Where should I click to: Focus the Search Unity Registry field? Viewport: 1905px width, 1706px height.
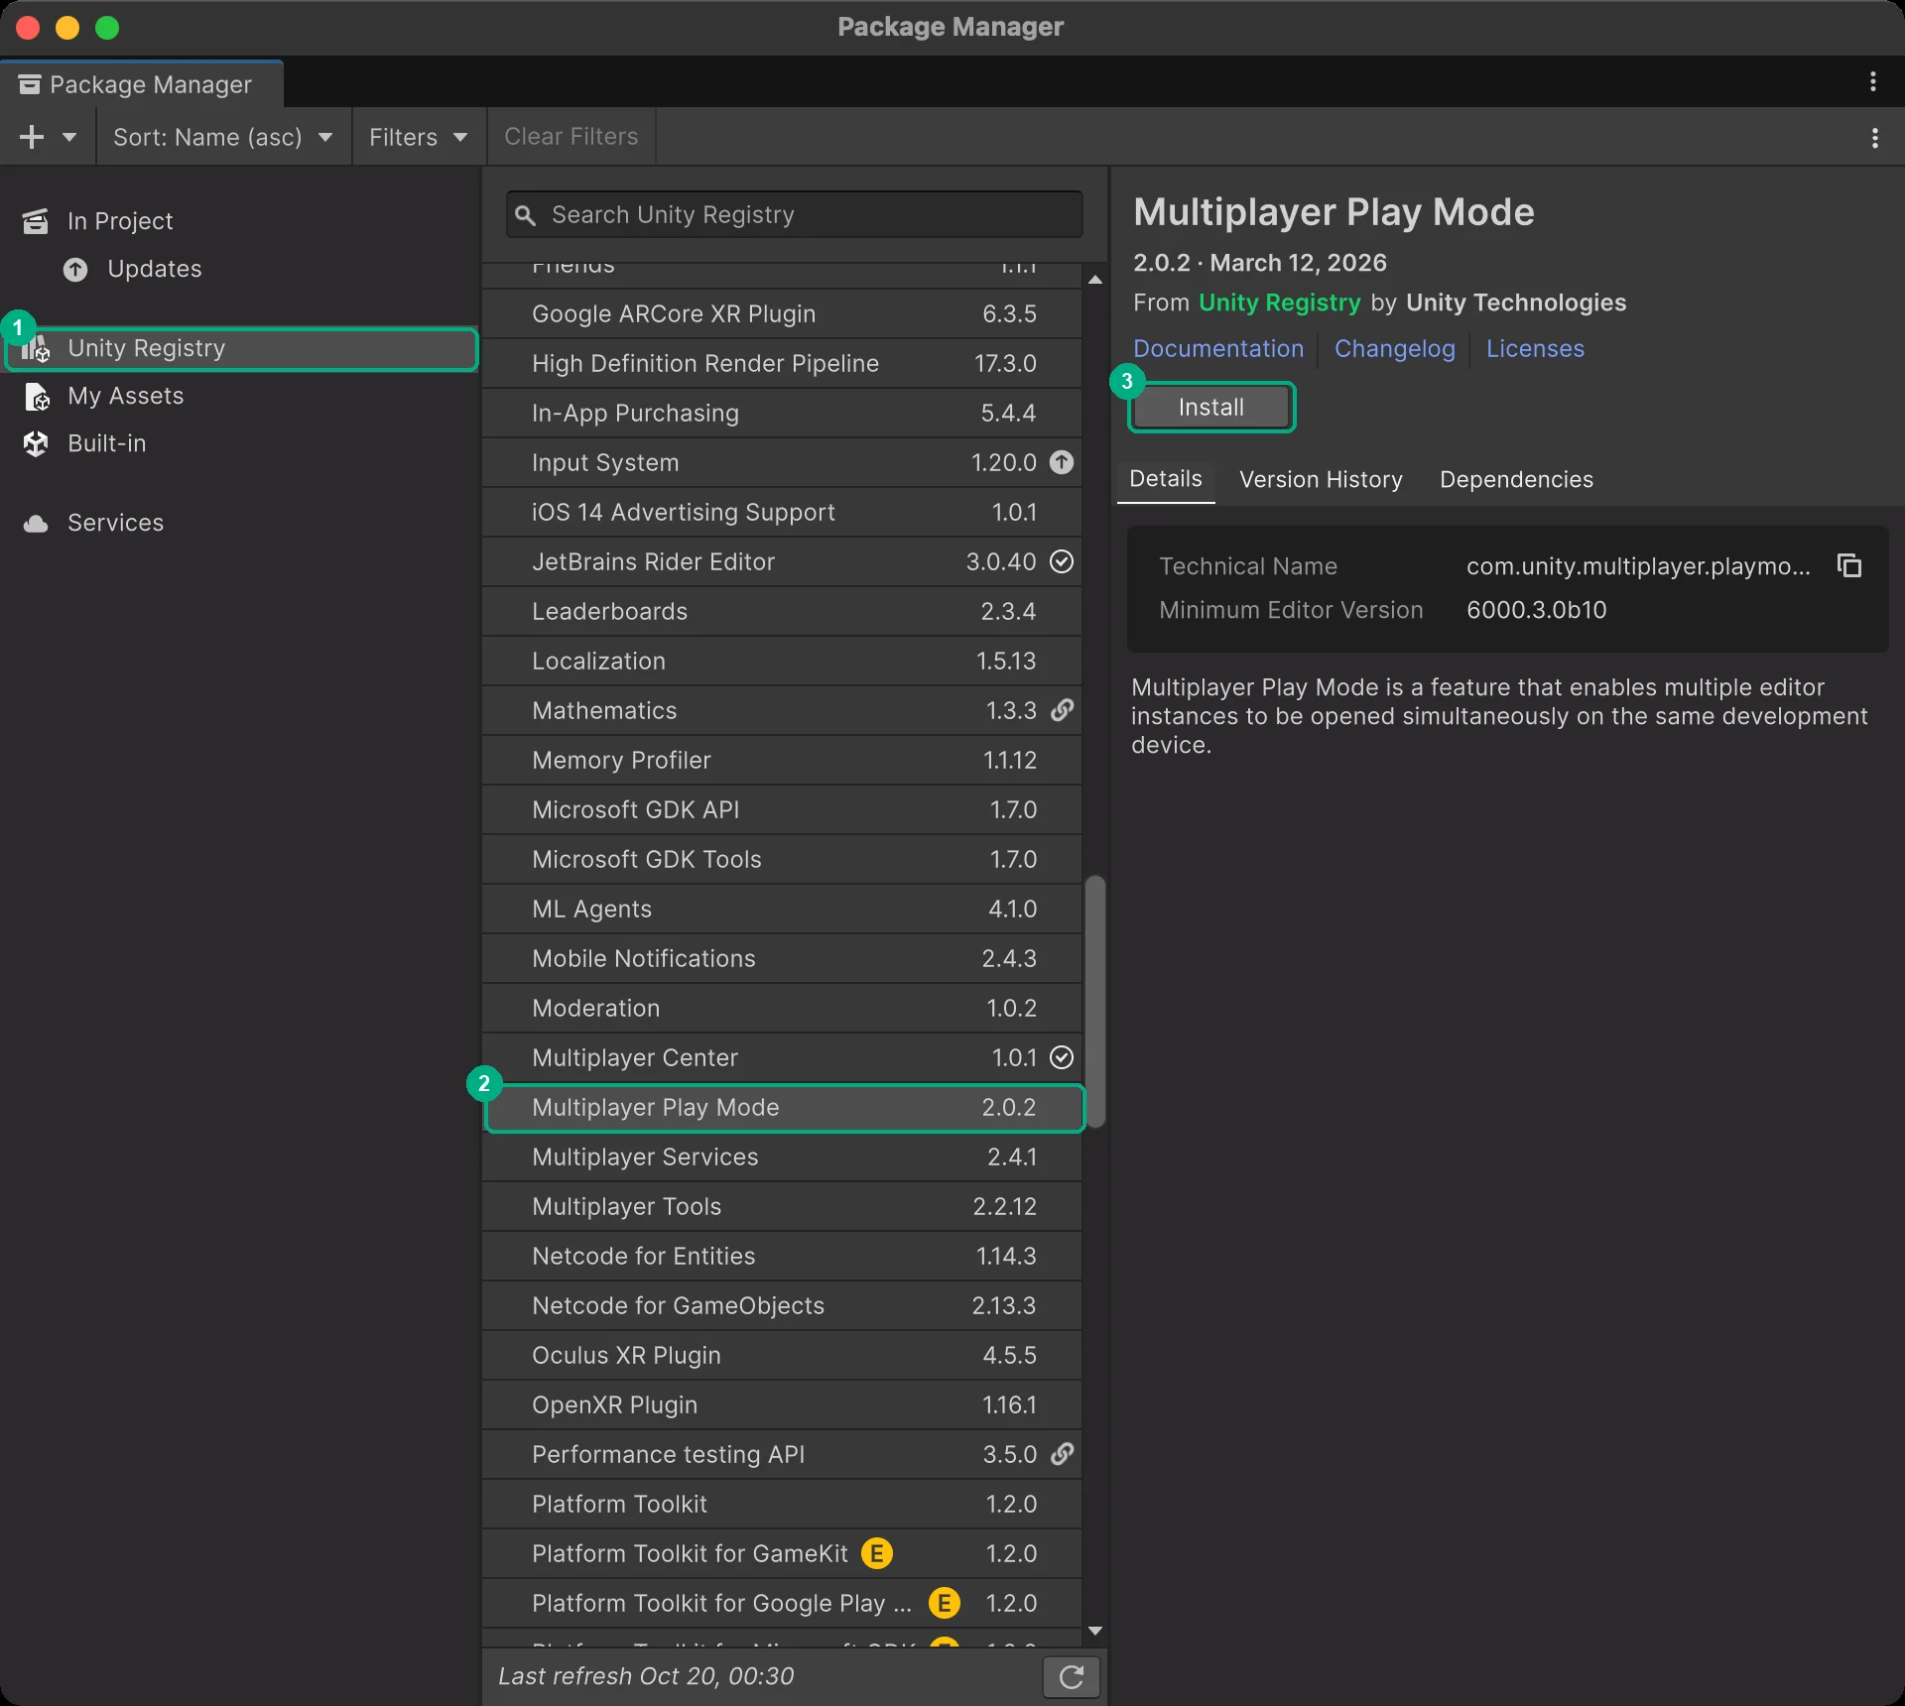[794, 214]
